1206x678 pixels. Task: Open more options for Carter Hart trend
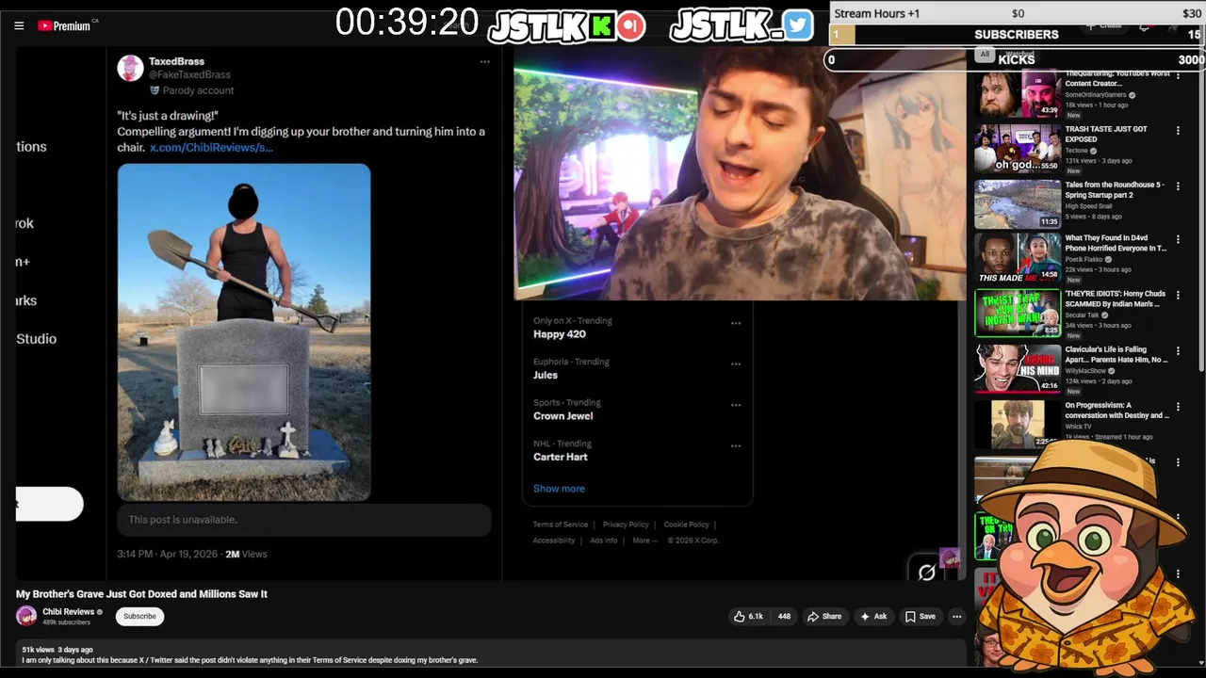(736, 446)
